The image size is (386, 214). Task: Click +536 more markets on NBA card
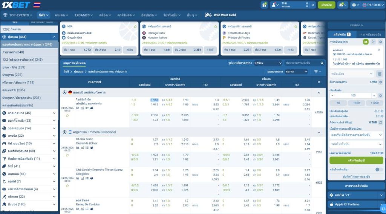(x=130, y=50)
